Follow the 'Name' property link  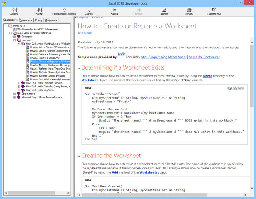tap(207, 76)
